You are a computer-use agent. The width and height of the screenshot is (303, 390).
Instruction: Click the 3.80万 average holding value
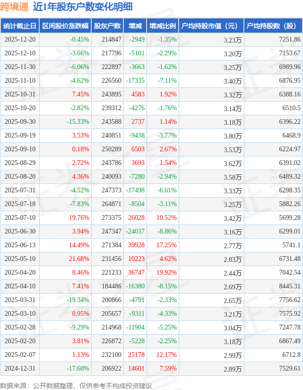(233, 136)
